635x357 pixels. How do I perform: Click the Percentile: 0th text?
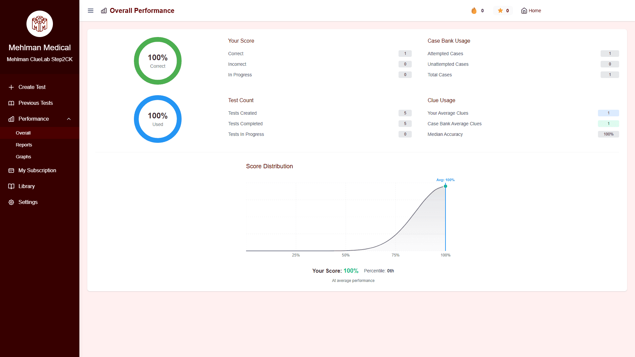click(x=379, y=271)
